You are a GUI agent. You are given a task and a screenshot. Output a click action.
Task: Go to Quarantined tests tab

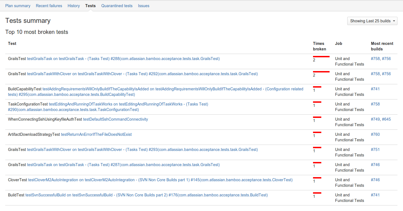117,6
